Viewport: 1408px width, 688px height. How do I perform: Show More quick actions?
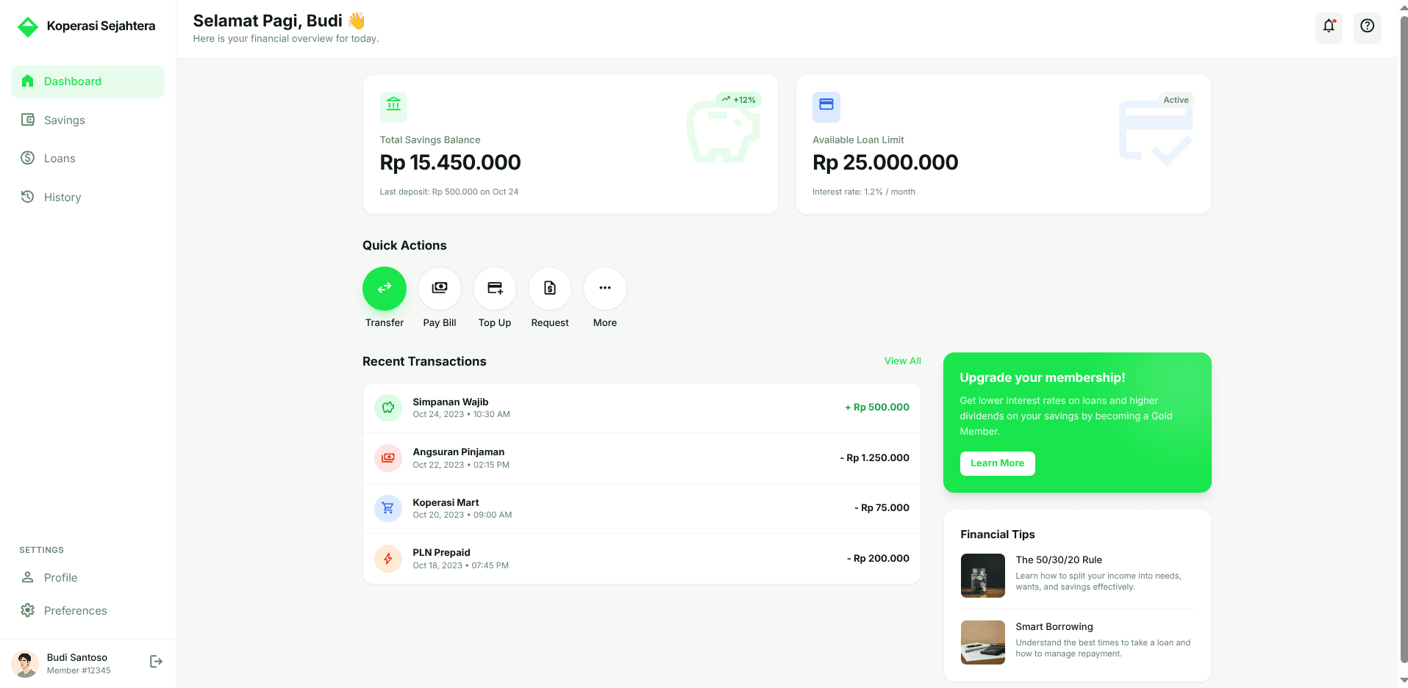pyautogui.click(x=604, y=289)
